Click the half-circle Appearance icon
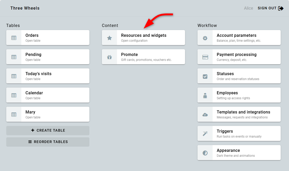Screen dimensions: 289x171 click(205, 153)
